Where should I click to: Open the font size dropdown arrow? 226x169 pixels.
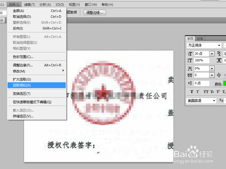(212, 54)
